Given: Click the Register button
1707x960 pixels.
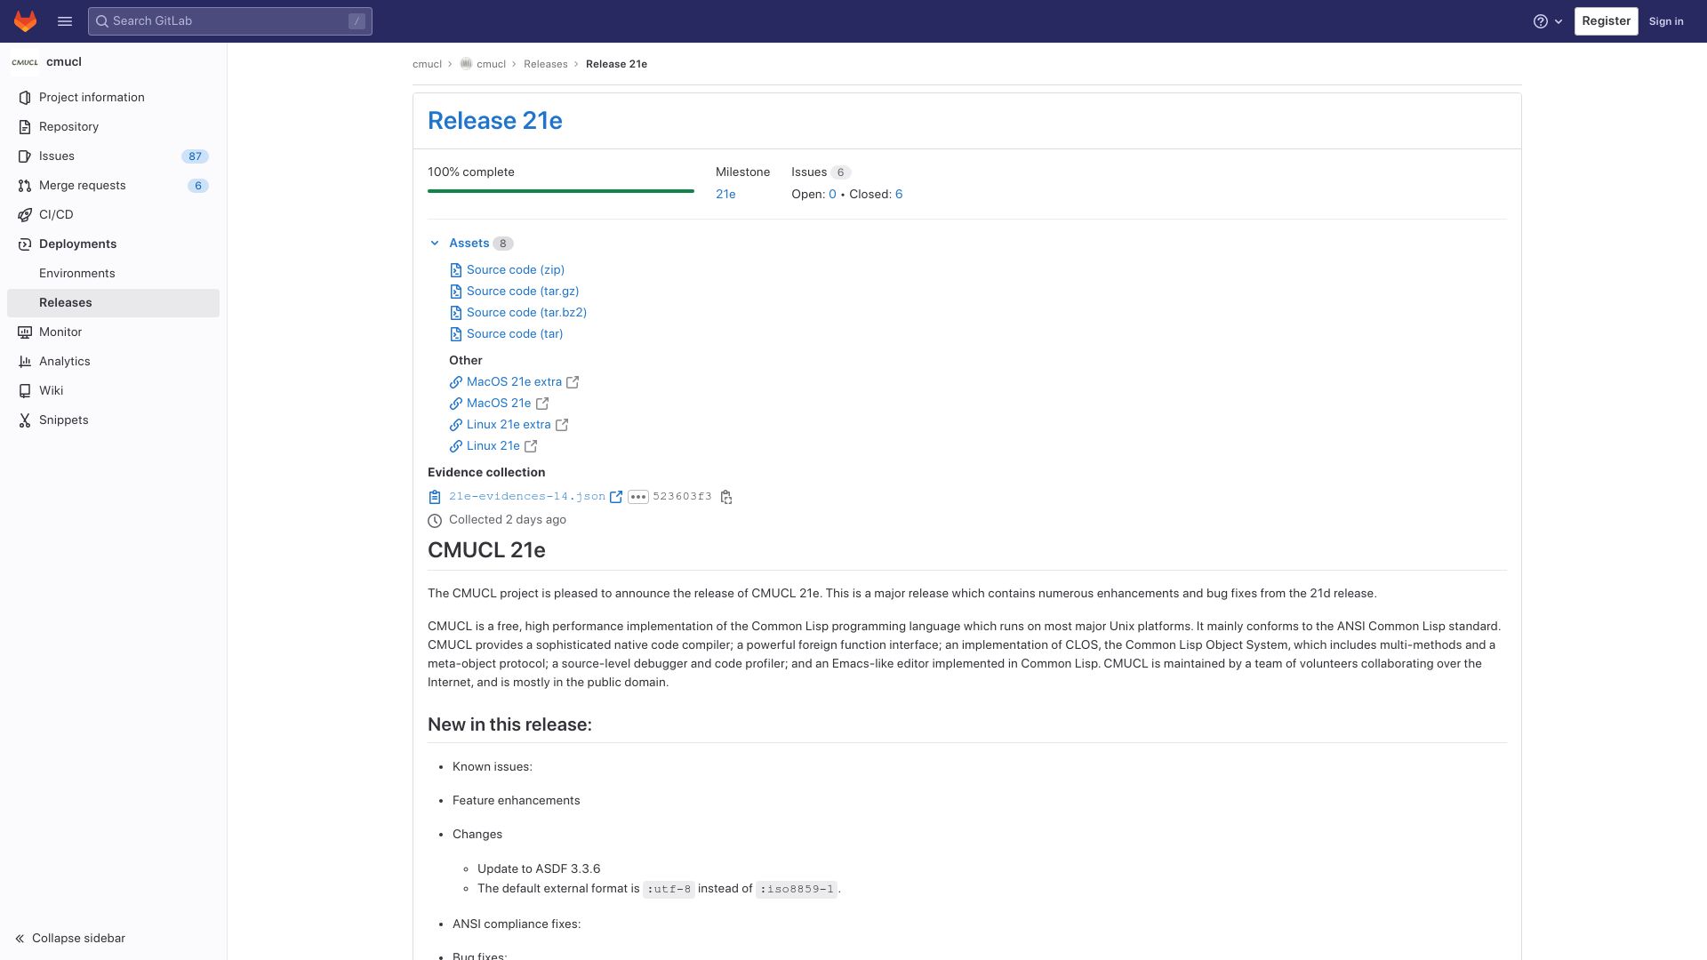Looking at the screenshot, I should click(x=1606, y=21).
